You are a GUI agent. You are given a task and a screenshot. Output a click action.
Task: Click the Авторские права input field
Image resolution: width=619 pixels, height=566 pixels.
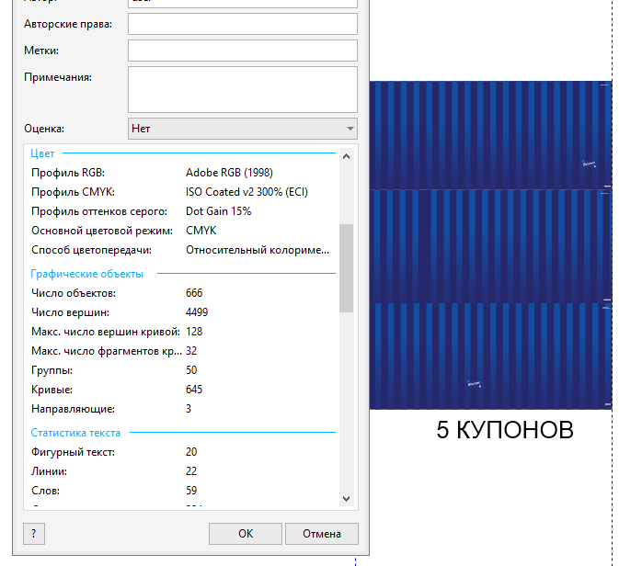tap(243, 24)
